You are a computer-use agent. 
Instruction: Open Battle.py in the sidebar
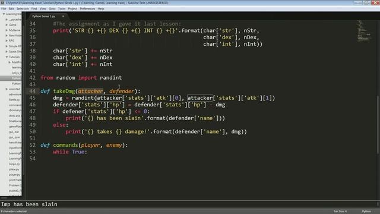click(14, 100)
